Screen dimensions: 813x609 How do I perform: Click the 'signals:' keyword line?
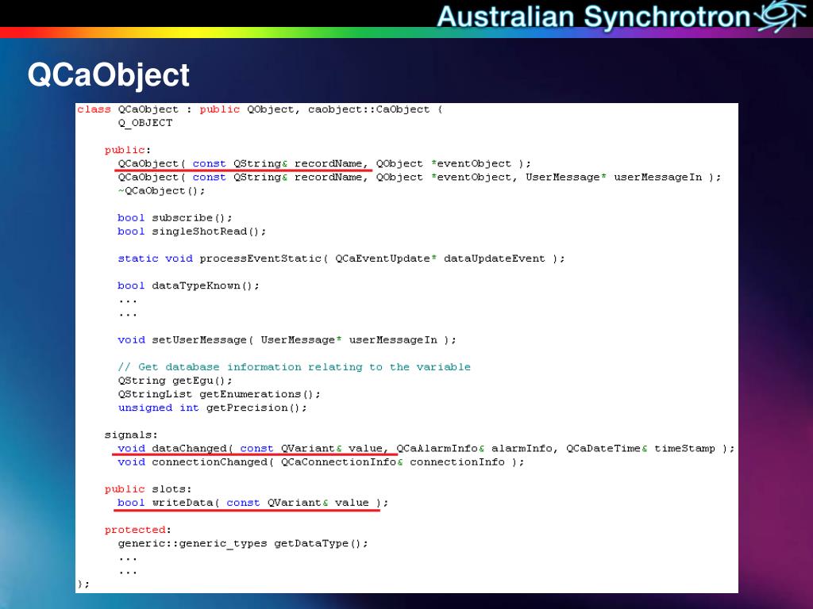tap(131, 435)
